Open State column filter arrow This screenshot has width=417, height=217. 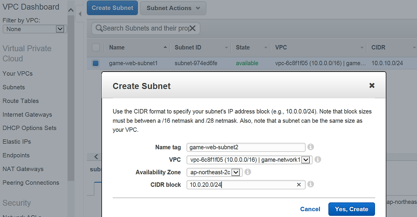click(266, 48)
